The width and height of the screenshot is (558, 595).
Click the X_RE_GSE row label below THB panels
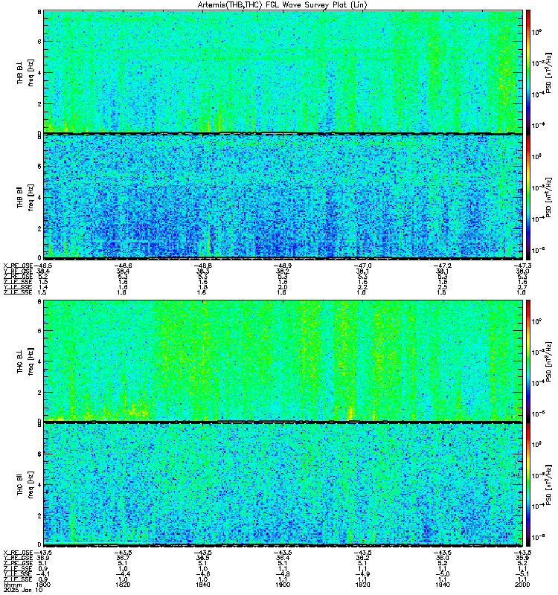(18, 266)
